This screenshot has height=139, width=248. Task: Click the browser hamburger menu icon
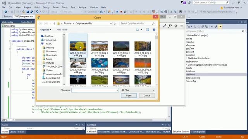[182, 26]
